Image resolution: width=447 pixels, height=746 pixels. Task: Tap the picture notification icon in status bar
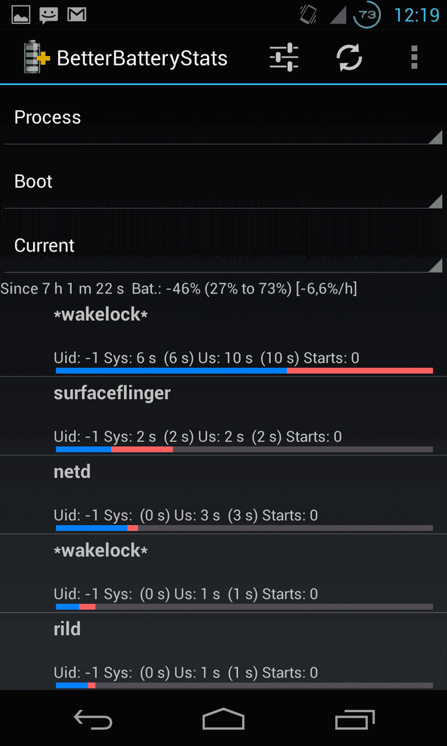click(21, 16)
